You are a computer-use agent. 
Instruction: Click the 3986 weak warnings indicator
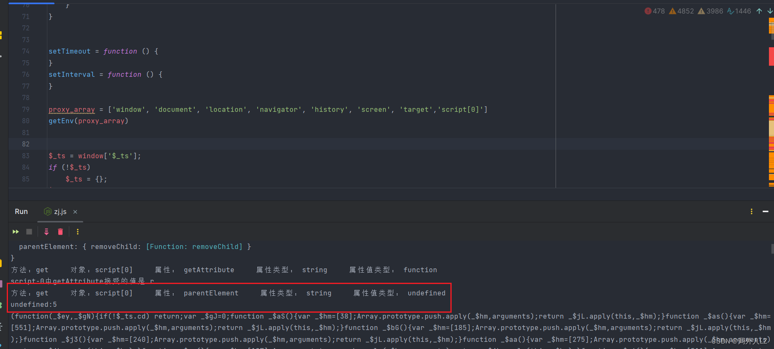click(711, 11)
